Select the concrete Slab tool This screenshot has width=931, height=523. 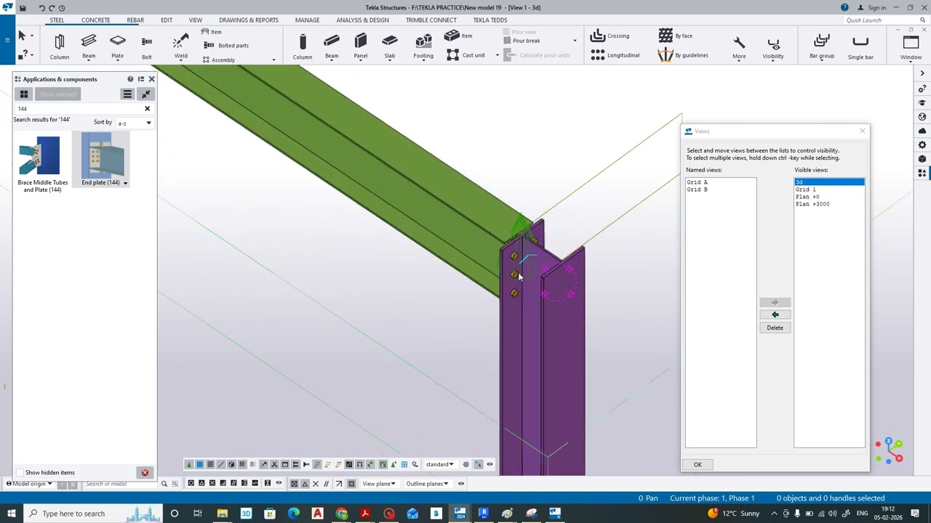[x=390, y=46]
